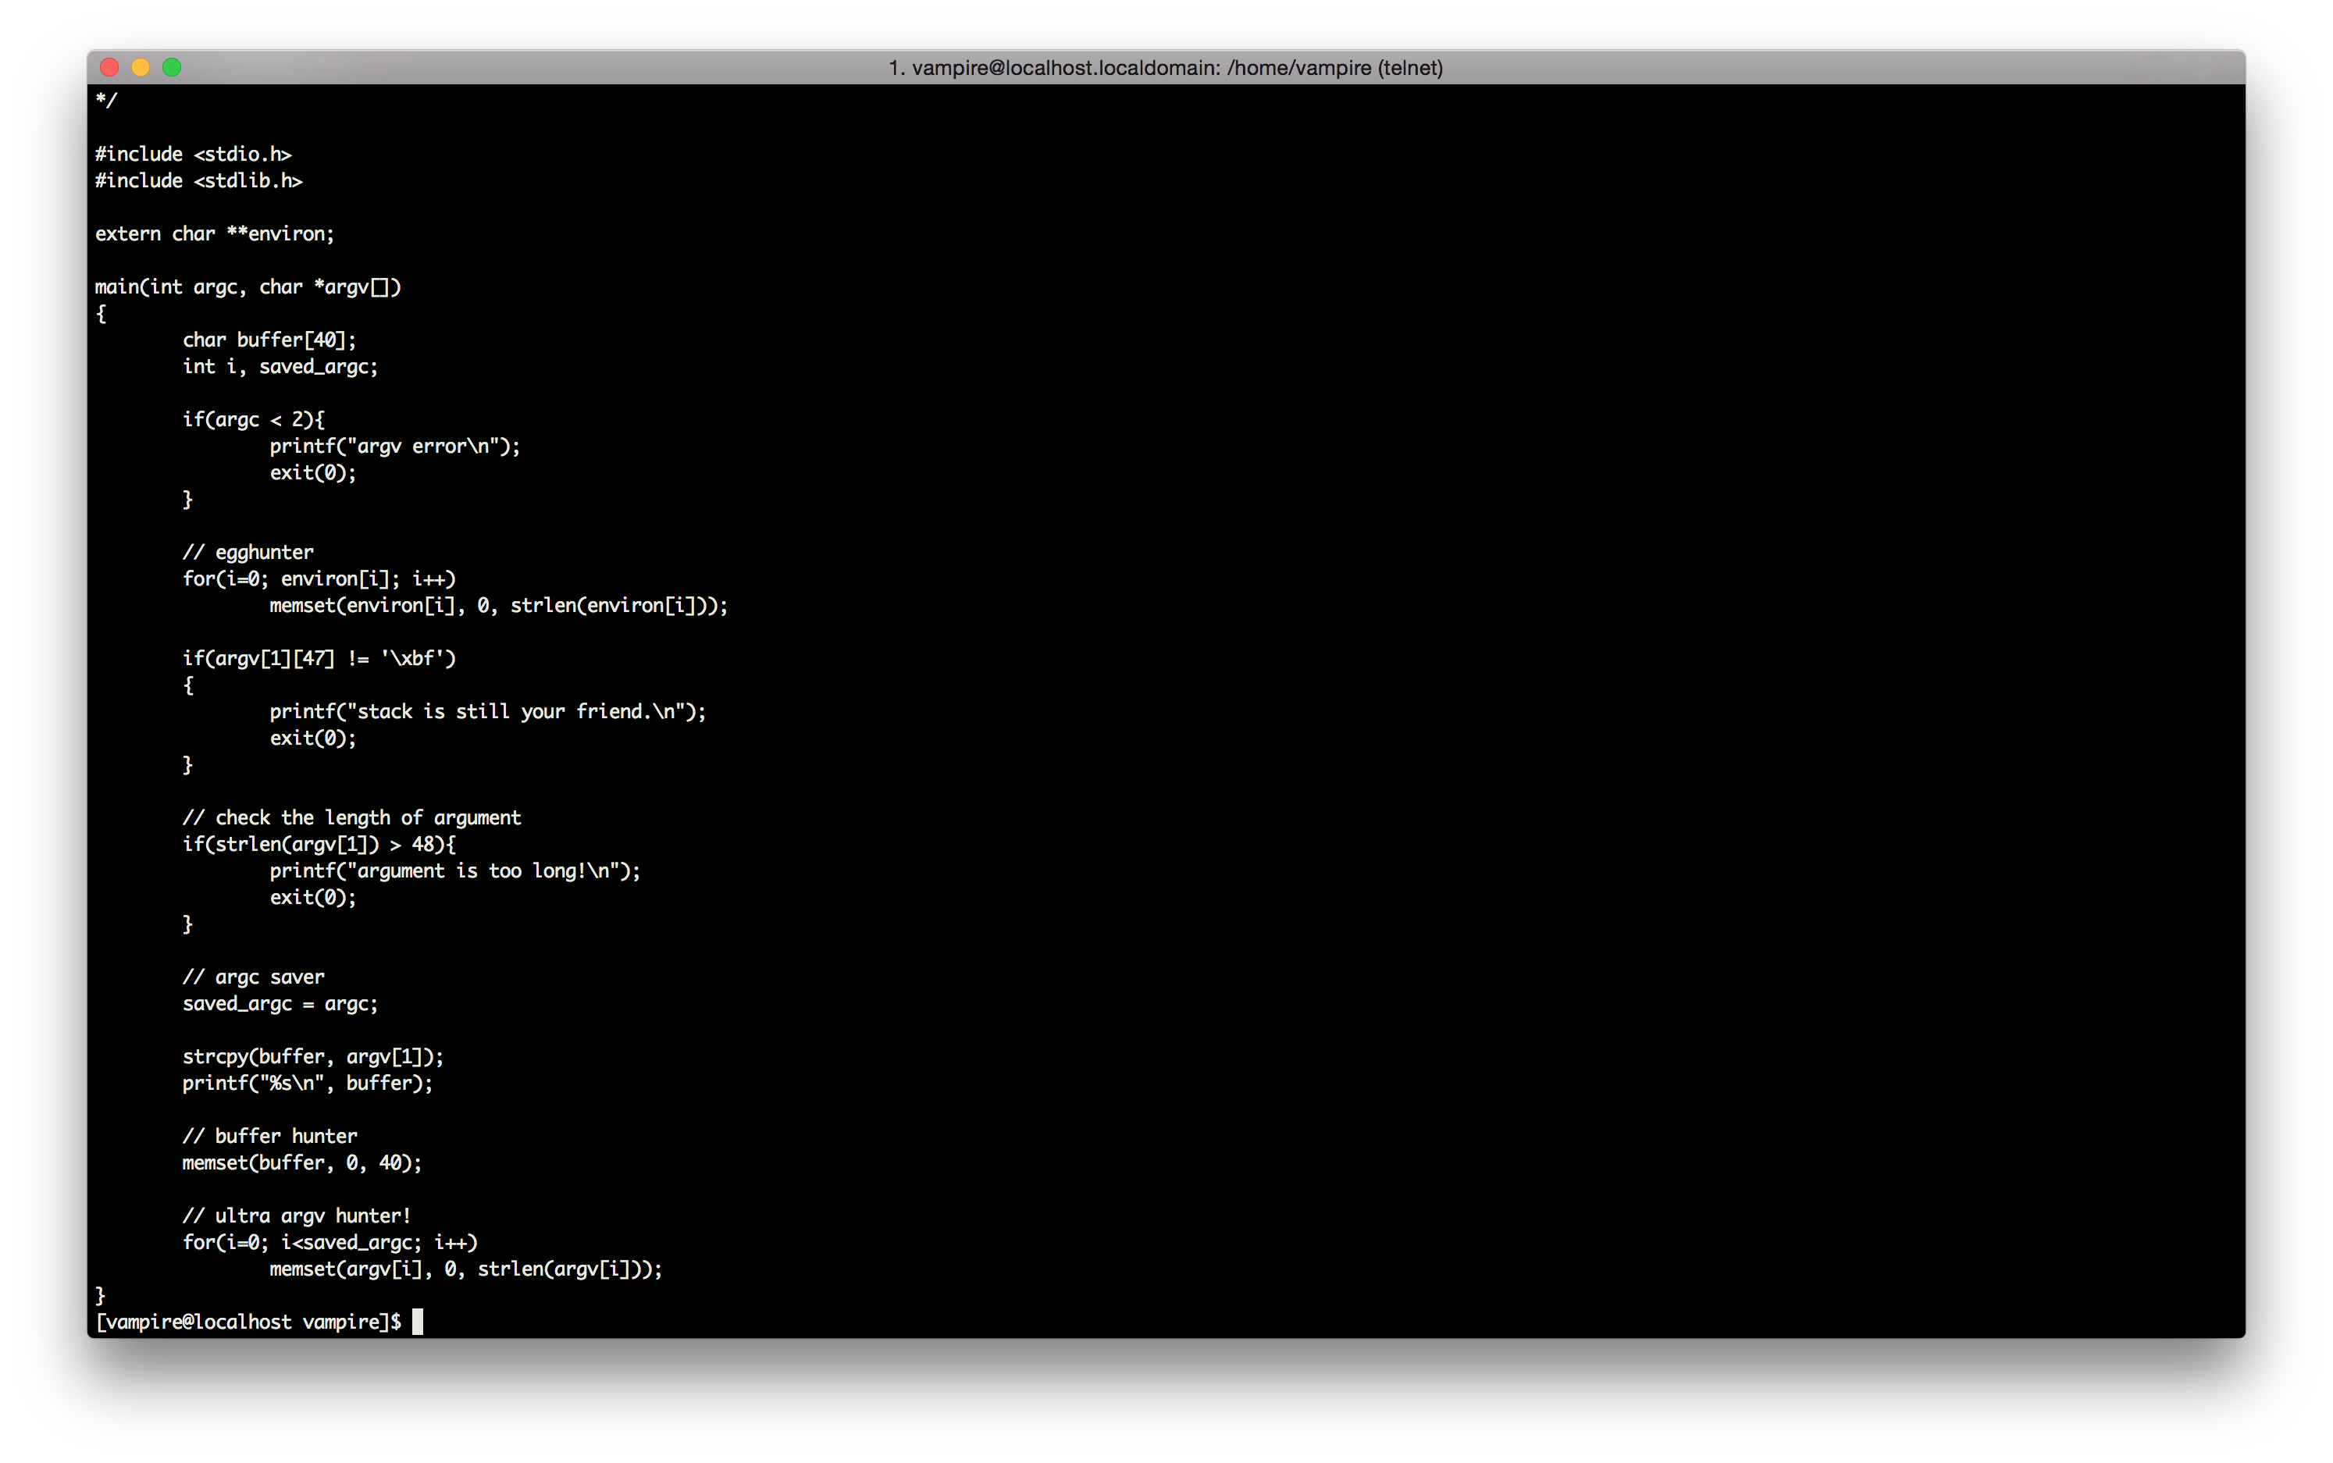Click the 'argument is too long!' printf line
2333x1463 pixels.
[454, 870]
